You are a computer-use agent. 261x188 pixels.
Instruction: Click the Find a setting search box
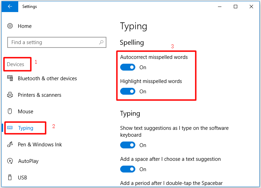[x=57, y=42]
